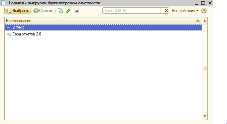Click the Свод отчетов 2.0 row icon
Image resolution: width=227 pixels, height=124 pixels.
point(9,34)
